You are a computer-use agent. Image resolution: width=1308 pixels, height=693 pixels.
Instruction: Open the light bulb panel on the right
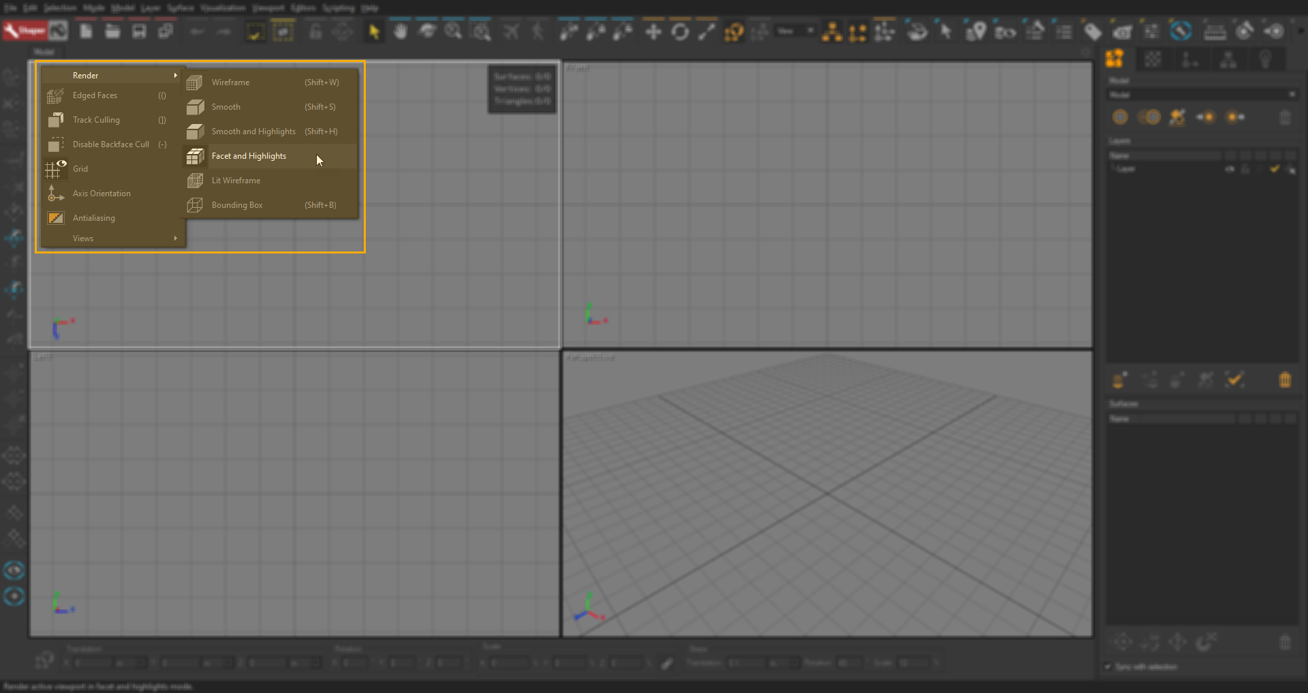point(1266,59)
